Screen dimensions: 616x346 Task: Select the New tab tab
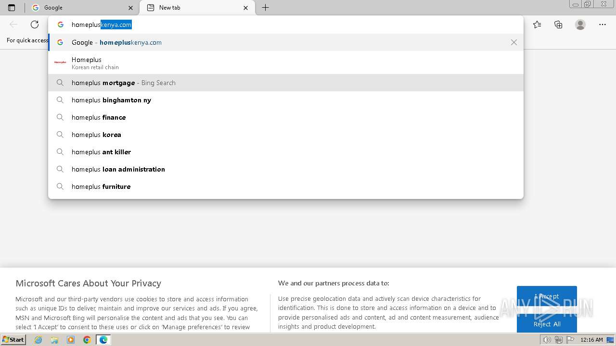click(x=197, y=8)
